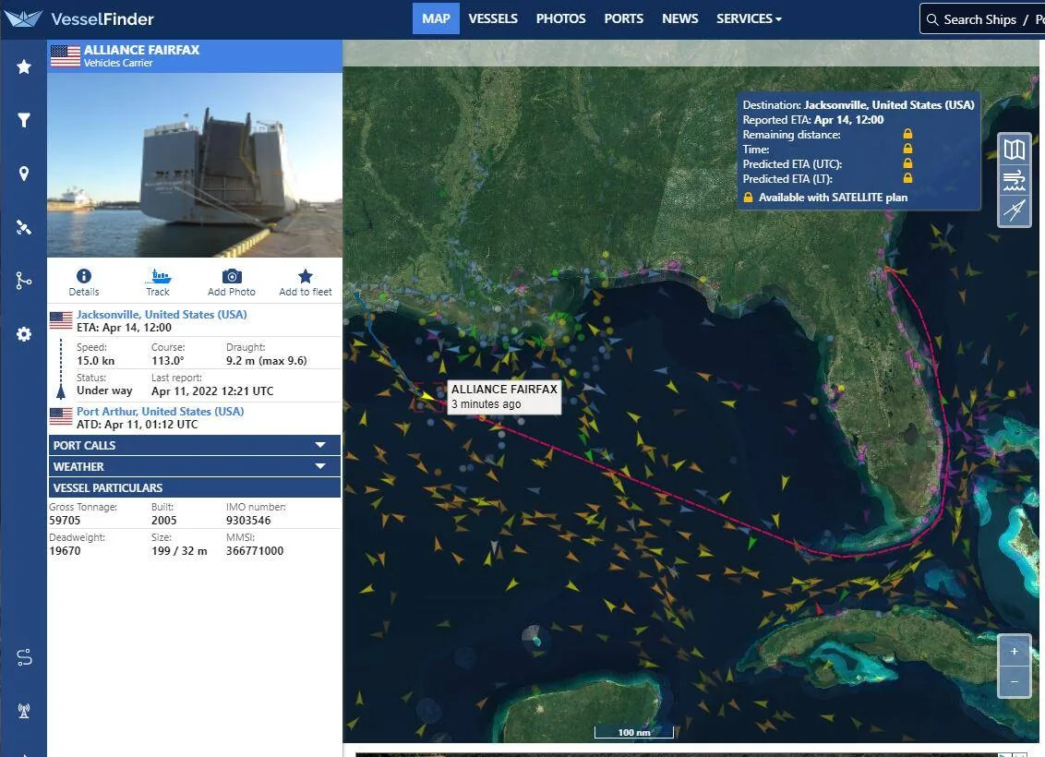Click the Status text Under way

[x=104, y=391]
